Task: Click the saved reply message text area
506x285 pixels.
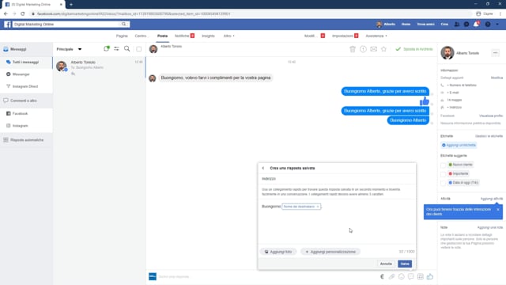Action: pos(337,222)
